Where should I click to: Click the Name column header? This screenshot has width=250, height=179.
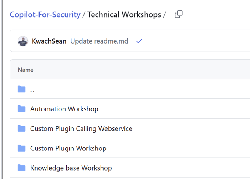pyautogui.click(x=26, y=70)
